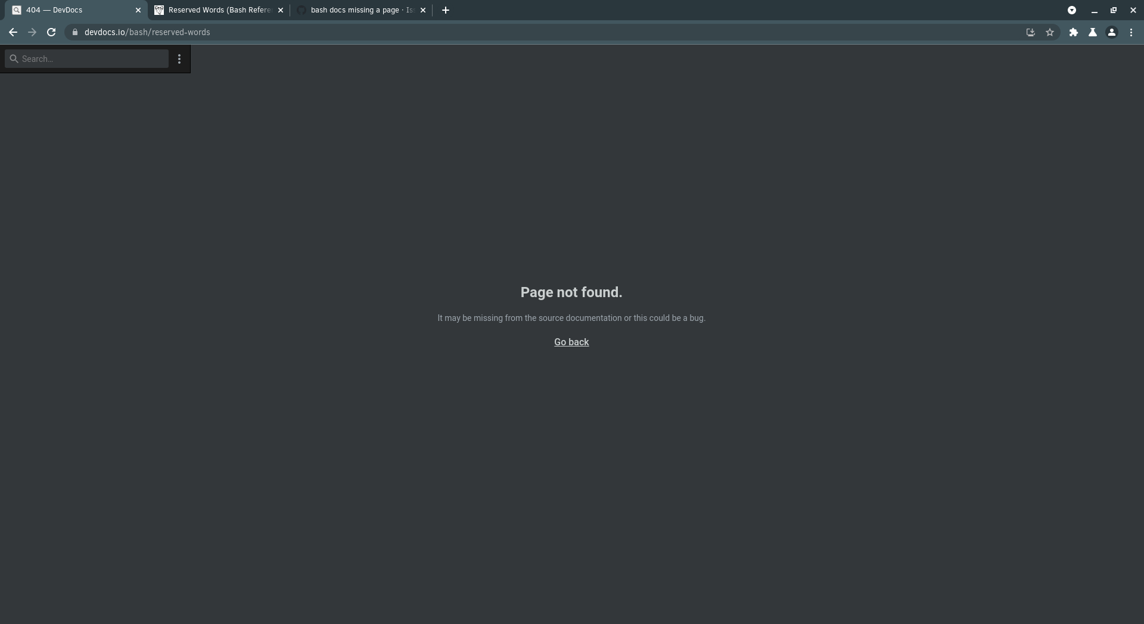Click the recording indicator in system tray

1072,10
